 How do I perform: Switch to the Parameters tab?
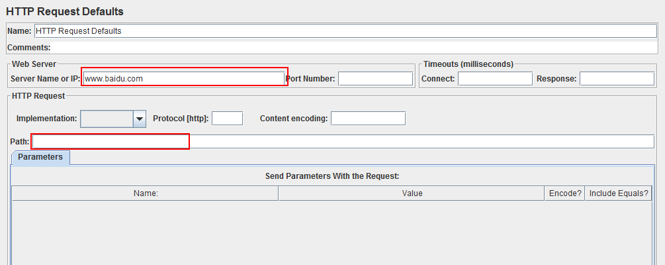(x=40, y=157)
